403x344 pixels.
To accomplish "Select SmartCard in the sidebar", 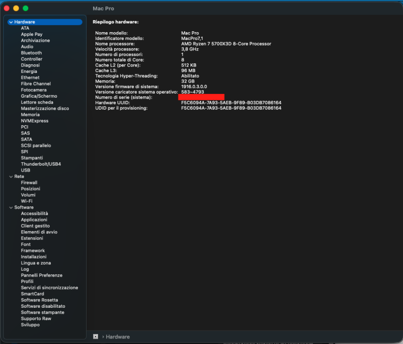I will click(33, 294).
